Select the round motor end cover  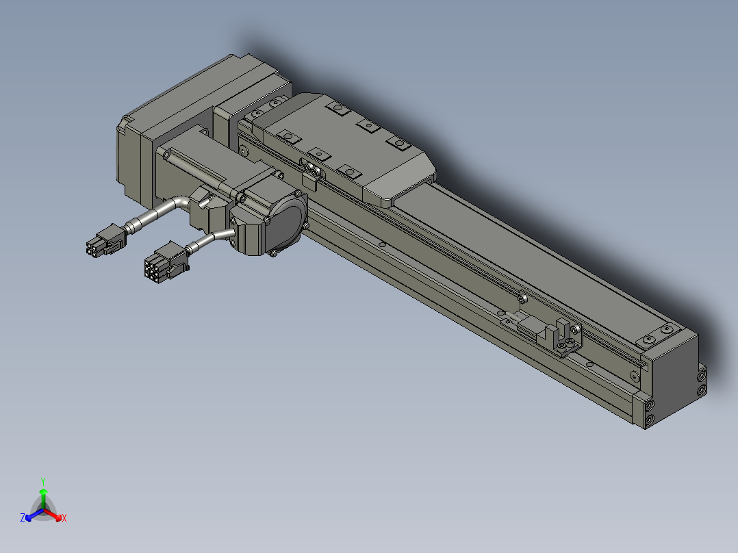click(x=287, y=222)
